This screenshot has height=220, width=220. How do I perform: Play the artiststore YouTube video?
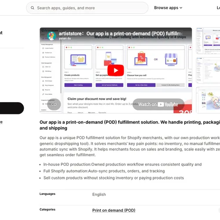point(116,70)
